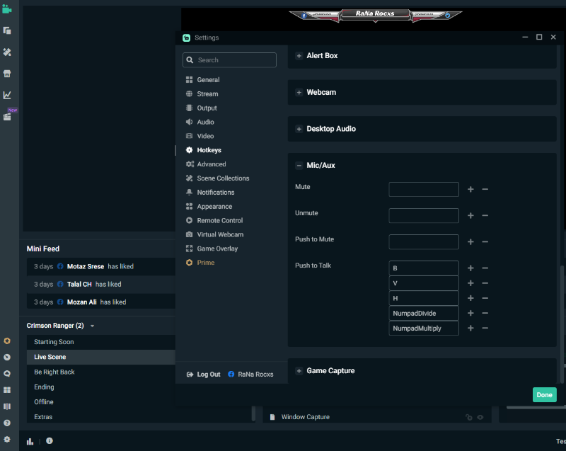Image resolution: width=566 pixels, height=451 pixels.
Task: Open the Highlighter icon marked New
Action: pos(7,117)
